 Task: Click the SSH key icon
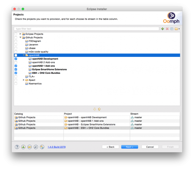[x=30, y=147]
